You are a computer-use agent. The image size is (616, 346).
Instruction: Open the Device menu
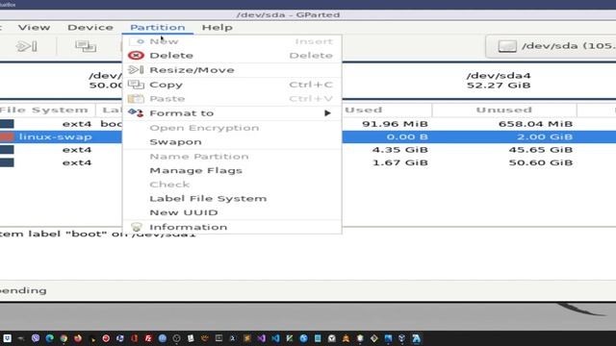[x=90, y=28]
